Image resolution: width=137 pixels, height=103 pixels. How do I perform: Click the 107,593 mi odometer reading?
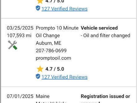click(19, 35)
